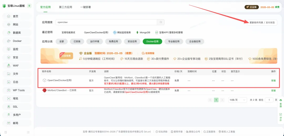This screenshot has height=136, width=284.
Task: Click the 文件 folder icon
Action: (8, 74)
